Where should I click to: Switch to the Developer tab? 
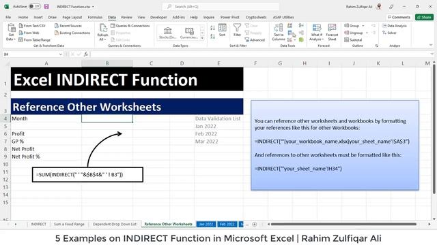point(158,17)
